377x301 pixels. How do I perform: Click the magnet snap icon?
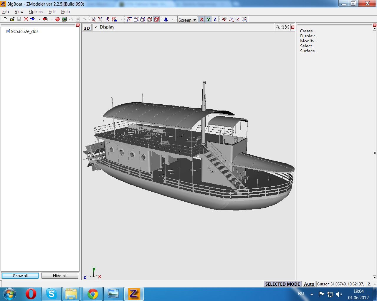(x=224, y=19)
